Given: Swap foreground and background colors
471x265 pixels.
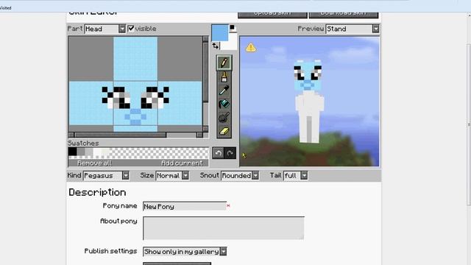Looking at the screenshot, I should click(216, 46).
